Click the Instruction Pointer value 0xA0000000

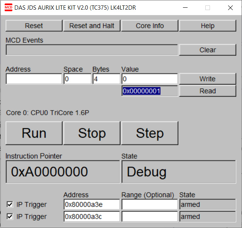coord(63,172)
